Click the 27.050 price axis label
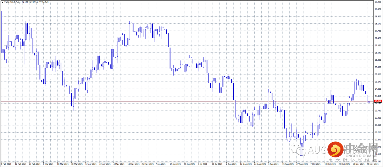Screen dimensions: 383x167 tap(379, 45)
